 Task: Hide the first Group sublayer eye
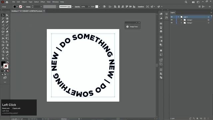pos(172,20)
